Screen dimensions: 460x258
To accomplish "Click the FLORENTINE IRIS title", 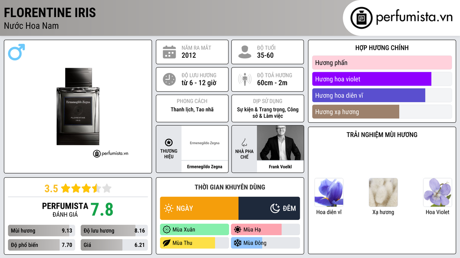I will 50,13.
